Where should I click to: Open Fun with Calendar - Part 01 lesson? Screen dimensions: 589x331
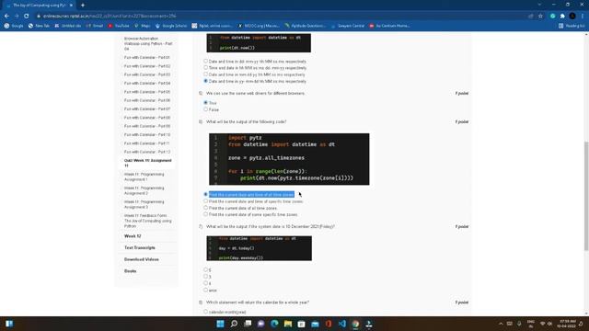pyautogui.click(x=147, y=57)
